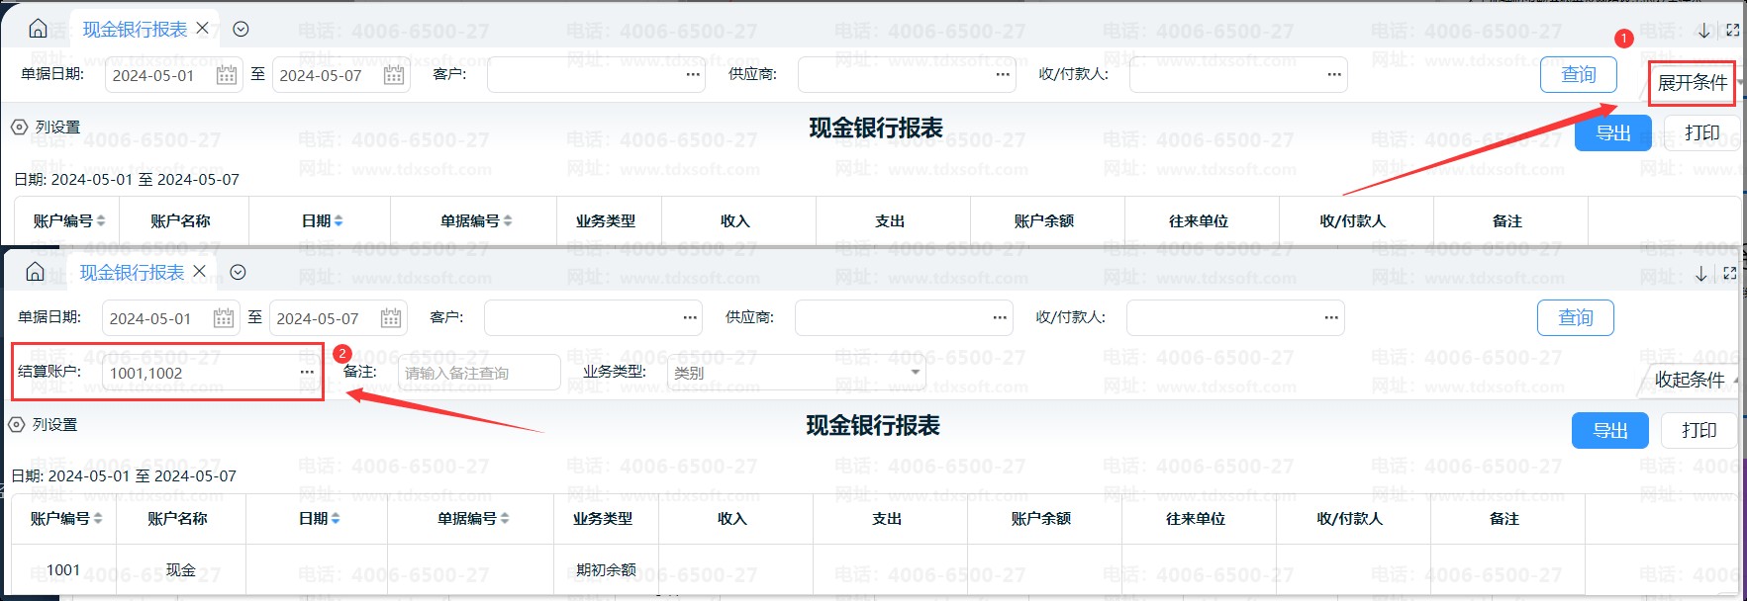Click the home icon in the upper panel
This screenshot has width=1747, height=601.
point(38,29)
